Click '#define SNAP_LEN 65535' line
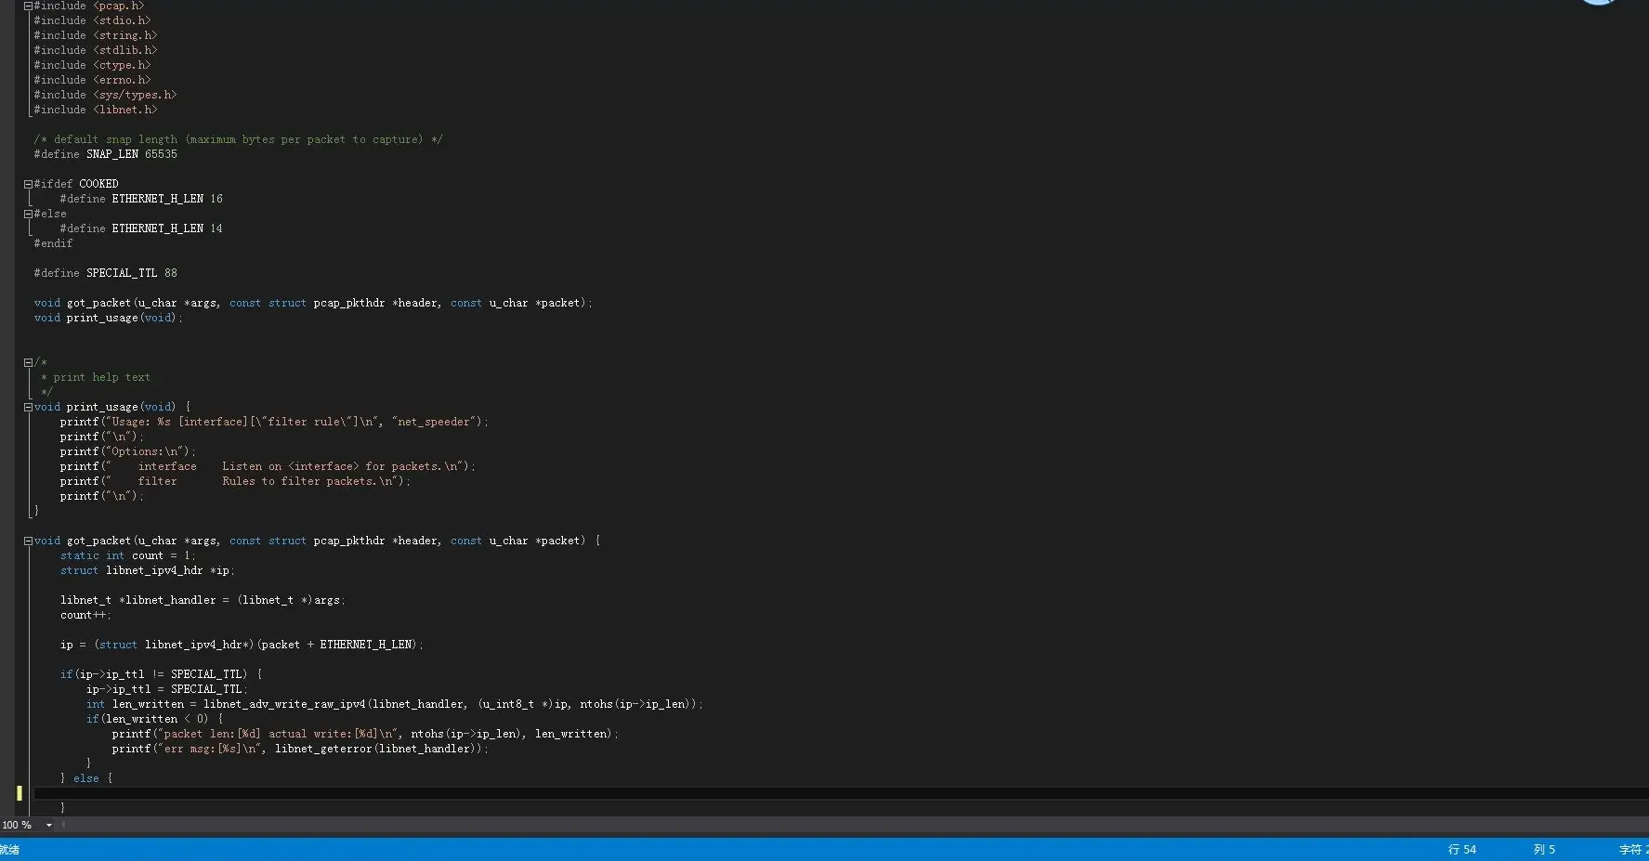This screenshot has height=861, width=1649. tap(106, 154)
